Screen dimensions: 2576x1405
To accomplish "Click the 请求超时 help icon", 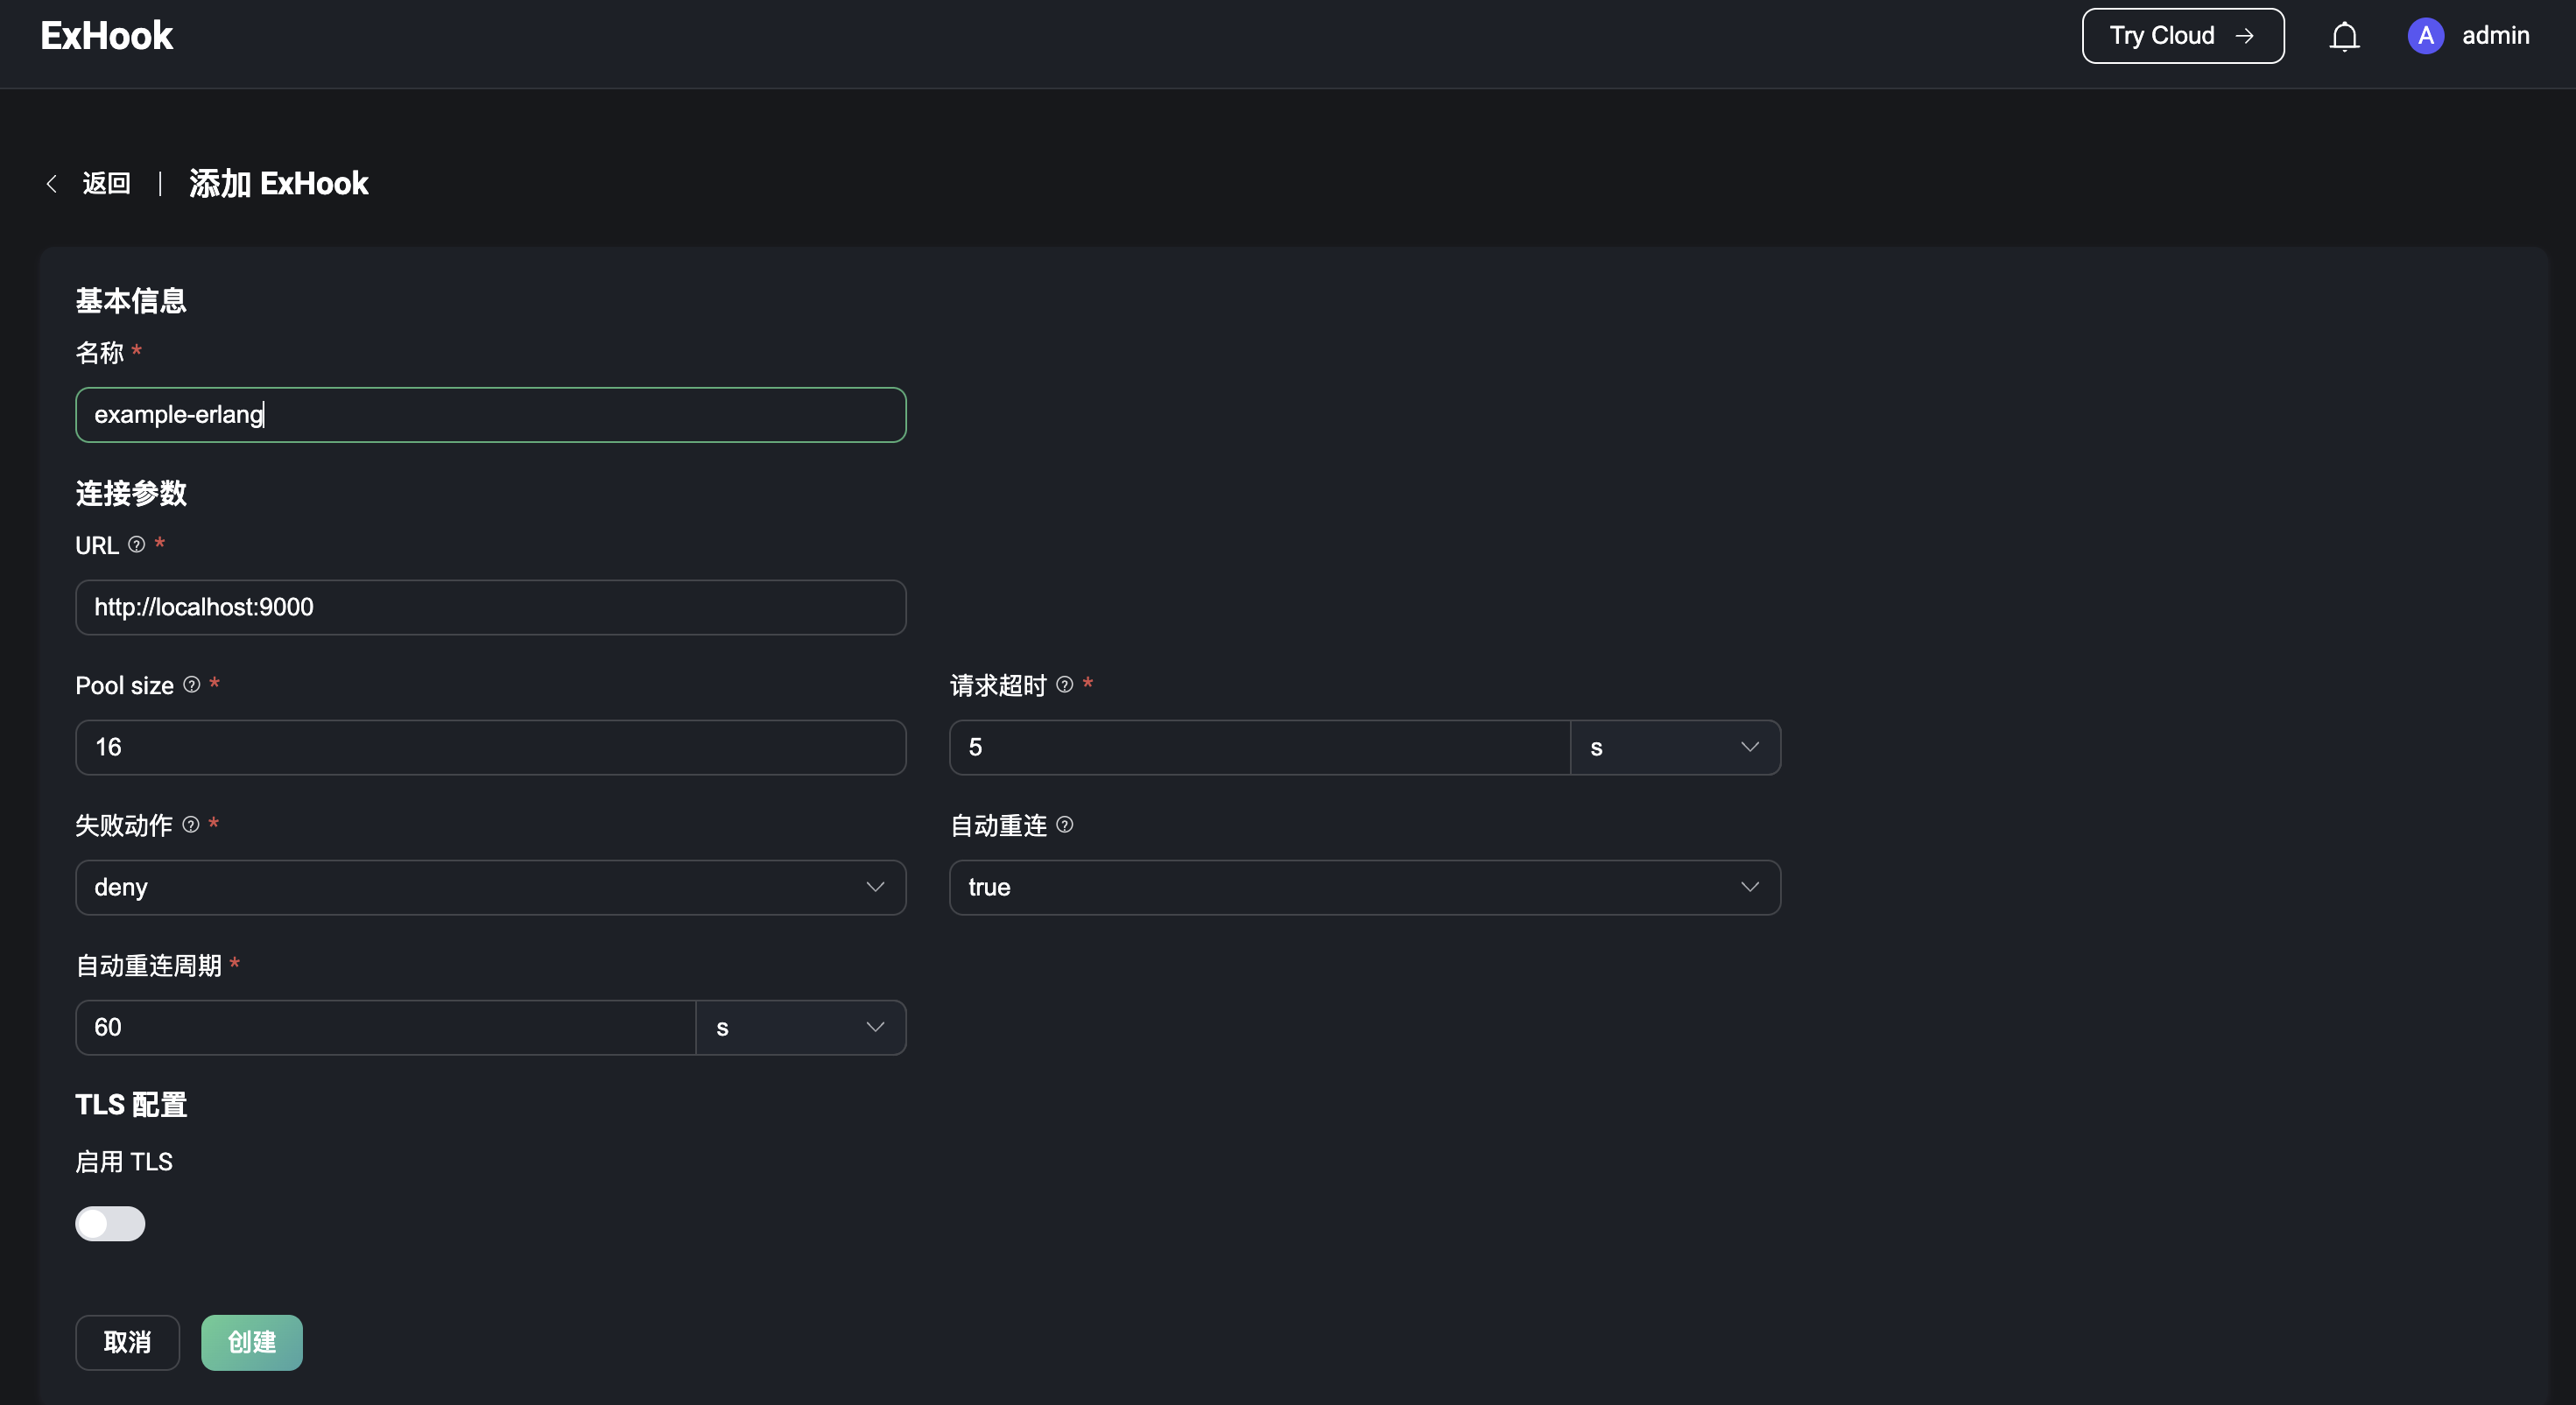I will click(x=1064, y=685).
